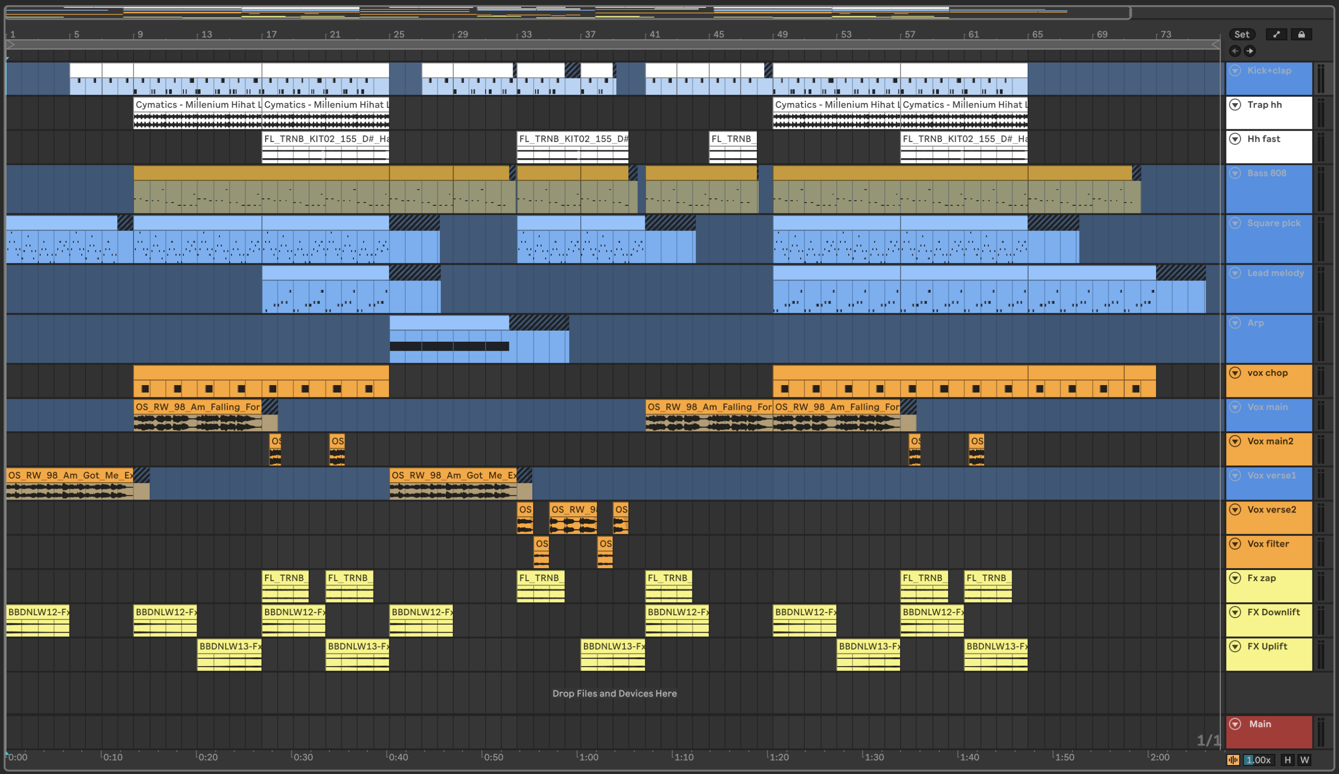This screenshot has width=1339, height=774.
Task: Select the vox chop track header
Action: coord(1267,373)
